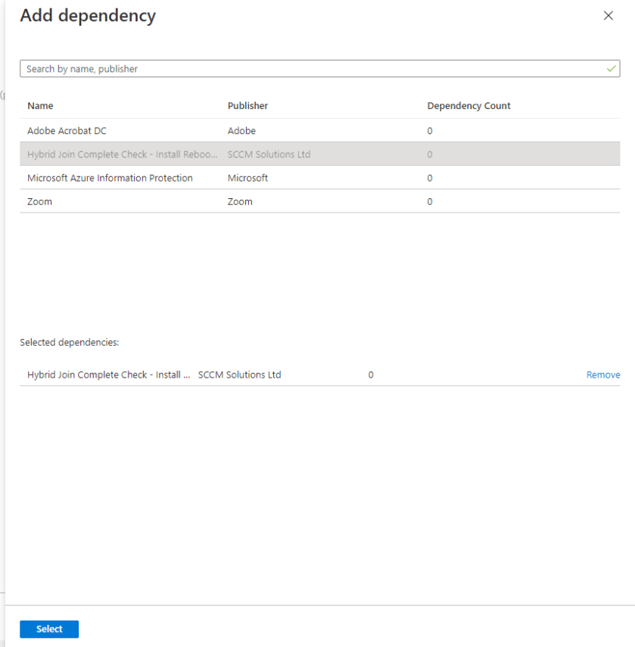Close the Add dependency dialog
This screenshot has height=647, width=635.
pos(609,15)
